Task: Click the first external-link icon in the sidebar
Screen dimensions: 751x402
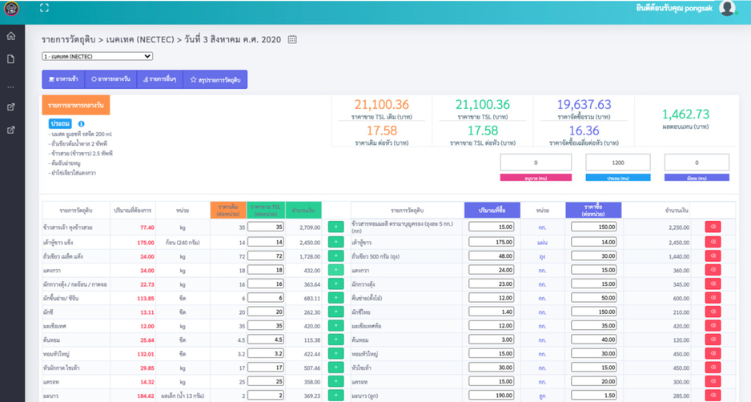Action: pyautogui.click(x=11, y=107)
